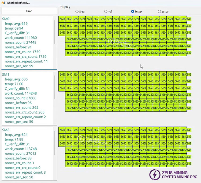Click 'nonce_err_repeat_count: 2' line
This screenshot has height=183, width=201.
25,117
